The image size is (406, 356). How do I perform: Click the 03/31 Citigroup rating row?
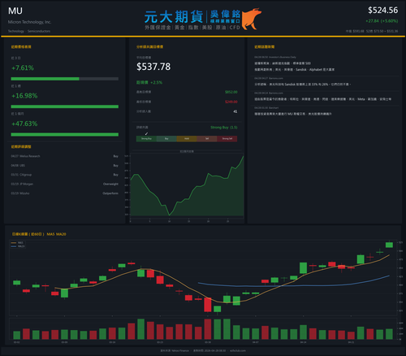[x=65, y=175]
